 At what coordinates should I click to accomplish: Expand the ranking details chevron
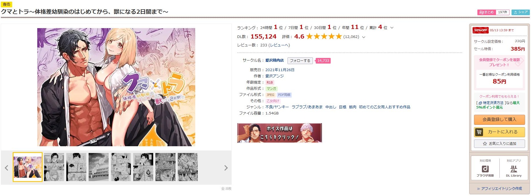[x=392, y=28]
